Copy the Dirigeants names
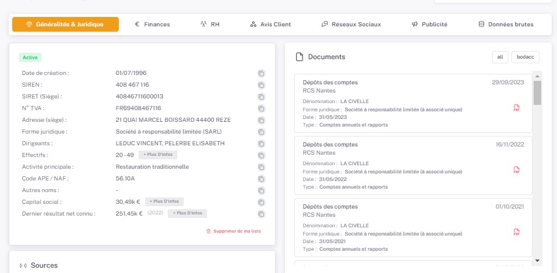Image resolution: width=557 pixels, height=273 pixels. pos(262,144)
